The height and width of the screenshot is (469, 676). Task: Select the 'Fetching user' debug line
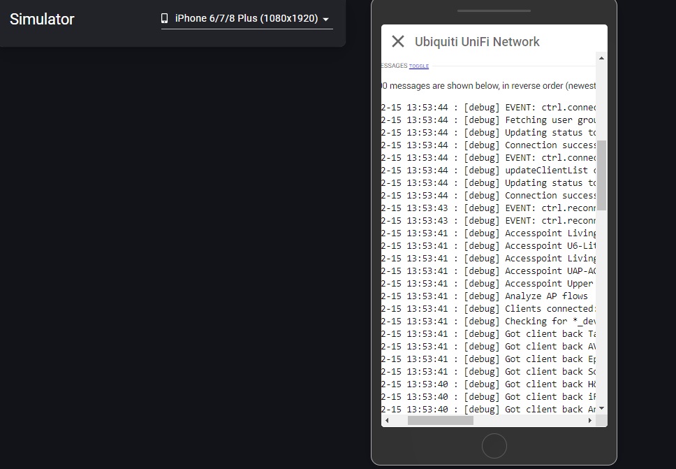[x=488, y=120]
